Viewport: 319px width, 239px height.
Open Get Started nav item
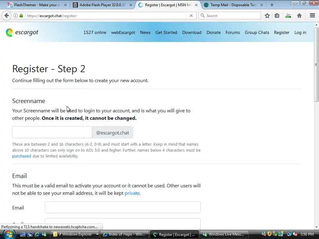pos(166,32)
